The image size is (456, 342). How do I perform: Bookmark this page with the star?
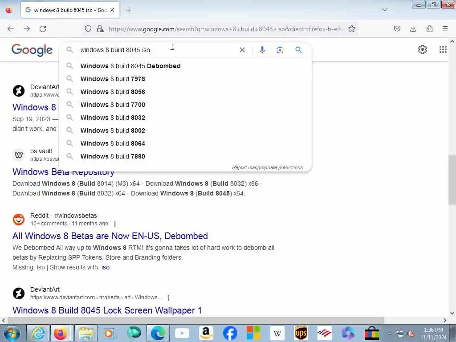(x=352, y=29)
